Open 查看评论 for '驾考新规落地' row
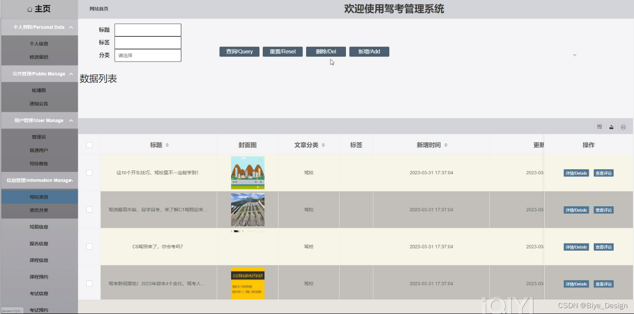 pyautogui.click(x=604, y=284)
